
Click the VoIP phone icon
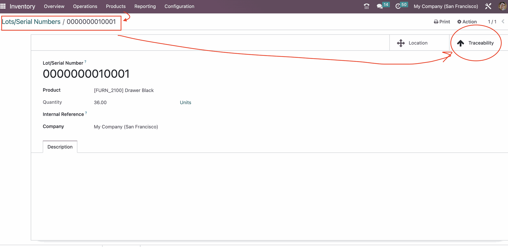coord(366,6)
